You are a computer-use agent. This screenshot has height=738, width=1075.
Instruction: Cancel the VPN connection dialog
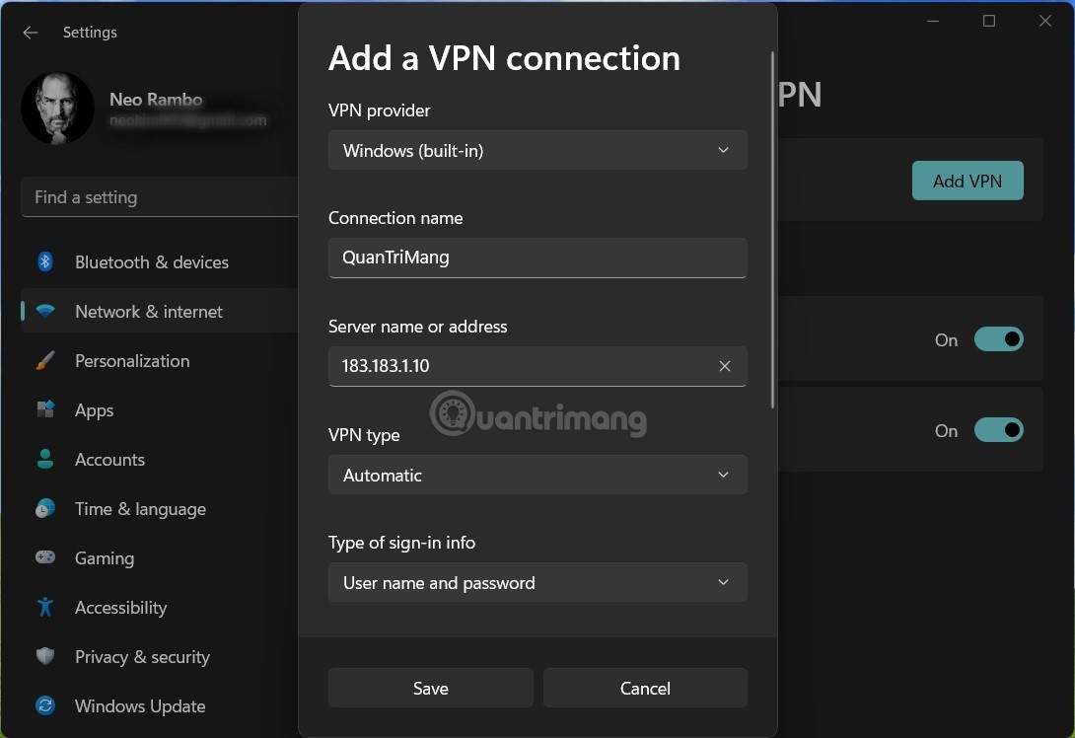[645, 688]
